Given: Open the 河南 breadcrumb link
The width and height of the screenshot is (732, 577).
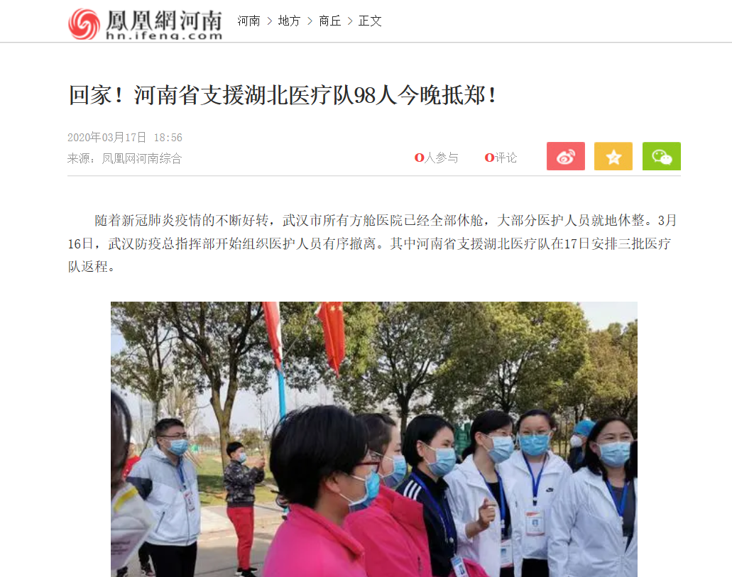Looking at the screenshot, I should [x=248, y=21].
